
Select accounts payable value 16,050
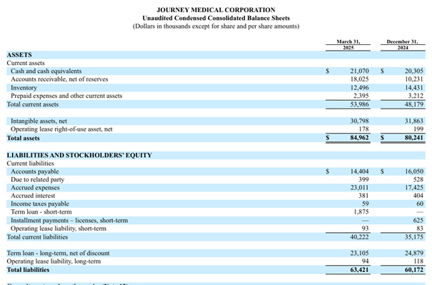414,171
